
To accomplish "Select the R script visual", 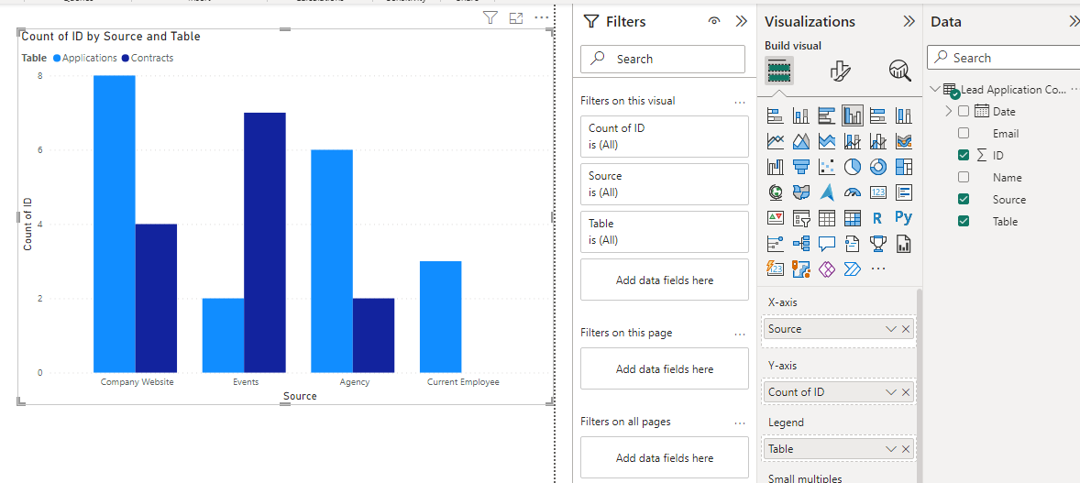I will (x=877, y=218).
